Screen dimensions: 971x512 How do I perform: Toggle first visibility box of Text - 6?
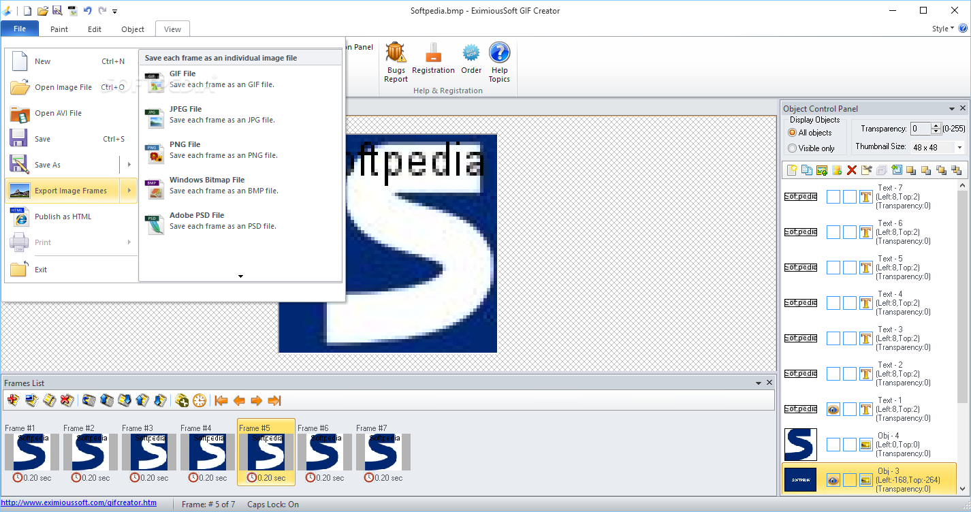point(833,232)
